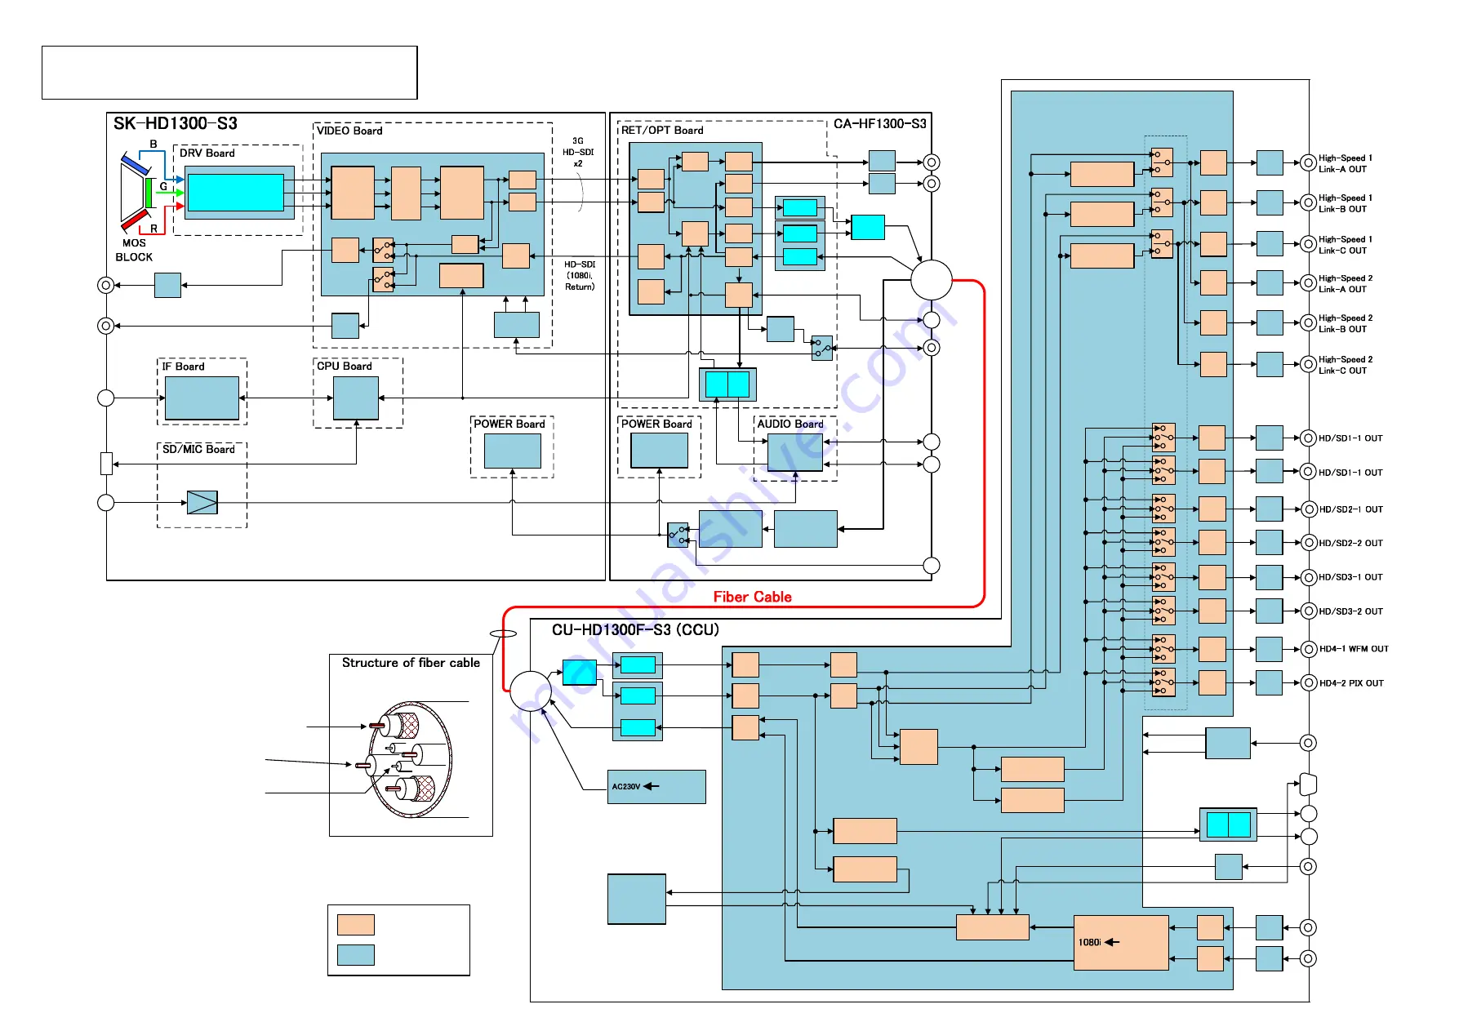This screenshot has width=1459, height=1031.
Task: Select the AUDIO Board label
Action: (790, 424)
